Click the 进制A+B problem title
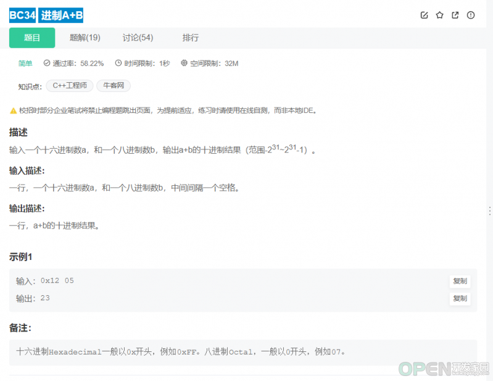The width and height of the screenshot is (493, 381). click(60, 15)
